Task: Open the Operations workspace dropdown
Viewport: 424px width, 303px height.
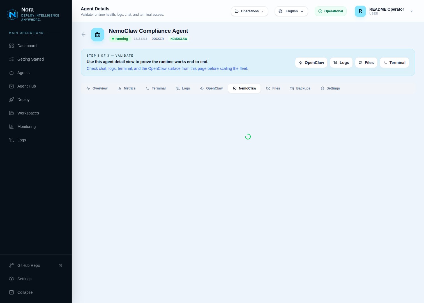Action: (250, 11)
